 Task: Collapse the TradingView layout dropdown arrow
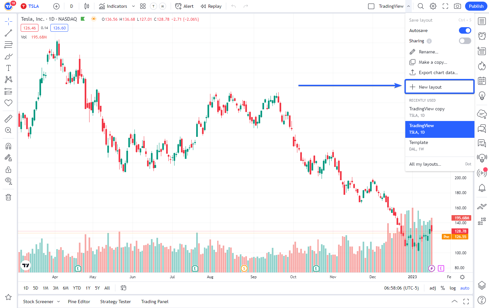(409, 6)
